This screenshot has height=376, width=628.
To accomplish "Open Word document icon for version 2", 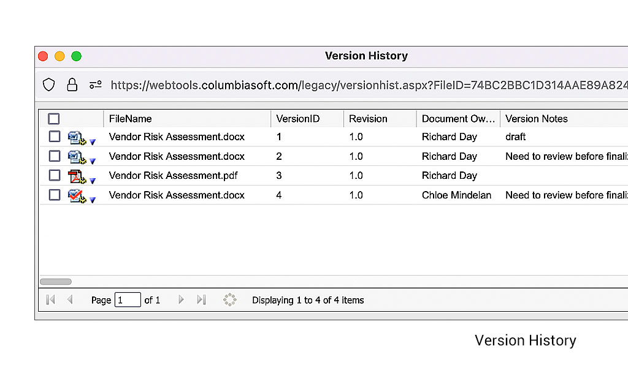I will point(77,157).
